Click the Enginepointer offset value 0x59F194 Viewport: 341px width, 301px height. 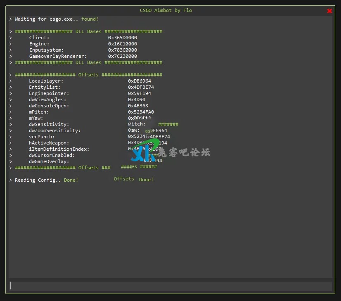140,93
